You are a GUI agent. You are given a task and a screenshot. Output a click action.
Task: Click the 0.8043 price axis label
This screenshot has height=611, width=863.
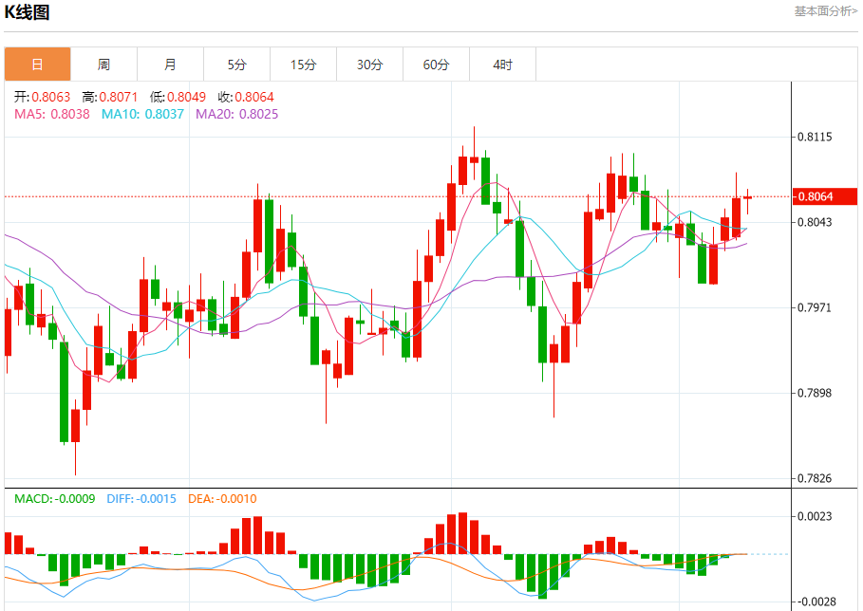coord(815,222)
